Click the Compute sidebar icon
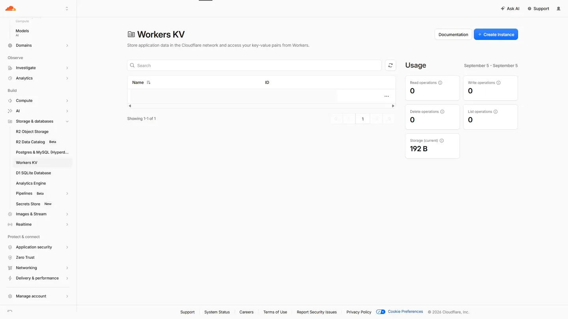This screenshot has height=319, width=568. pyautogui.click(x=10, y=100)
